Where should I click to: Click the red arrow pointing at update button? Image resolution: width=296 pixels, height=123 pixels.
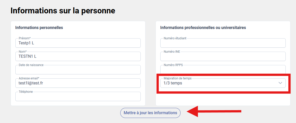coord(214,111)
